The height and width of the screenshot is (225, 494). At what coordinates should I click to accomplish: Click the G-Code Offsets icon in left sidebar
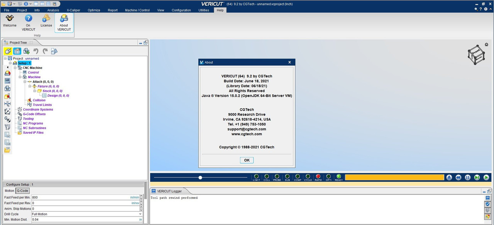(7, 119)
